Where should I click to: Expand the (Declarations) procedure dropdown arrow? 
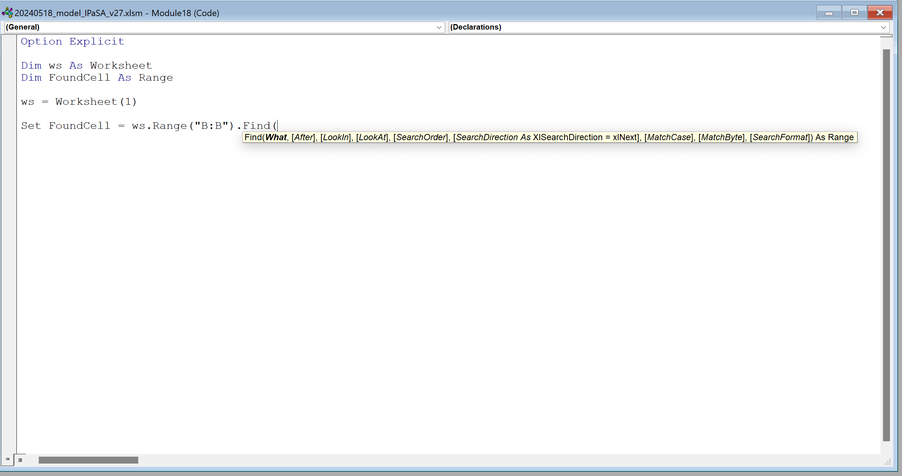pos(883,27)
